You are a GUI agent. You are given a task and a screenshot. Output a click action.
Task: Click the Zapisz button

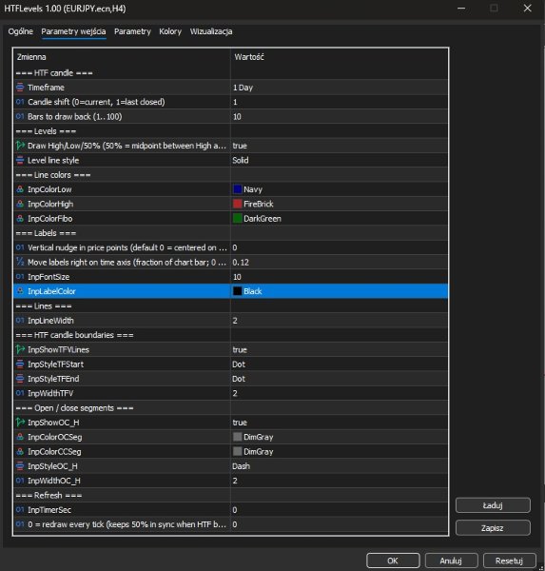pyautogui.click(x=493, y=528)
